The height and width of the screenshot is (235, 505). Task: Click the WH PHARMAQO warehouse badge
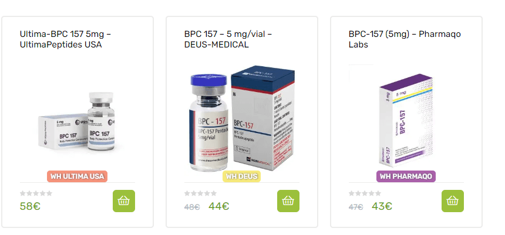click(406, 176)
